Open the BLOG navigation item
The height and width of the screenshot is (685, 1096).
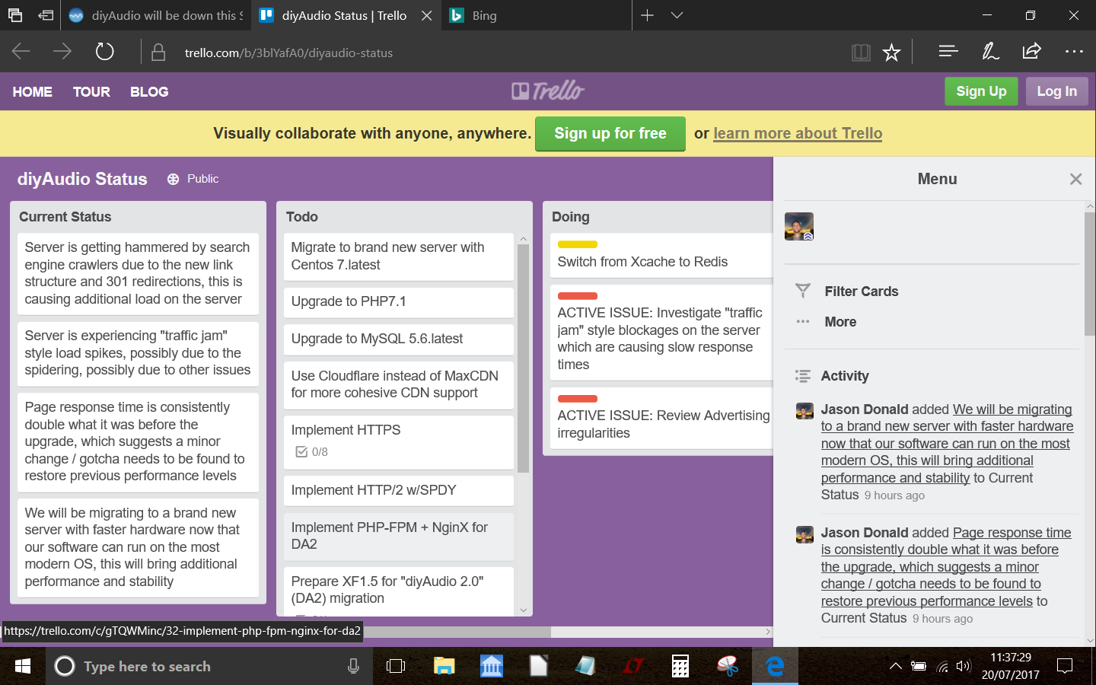coord(149,91)
